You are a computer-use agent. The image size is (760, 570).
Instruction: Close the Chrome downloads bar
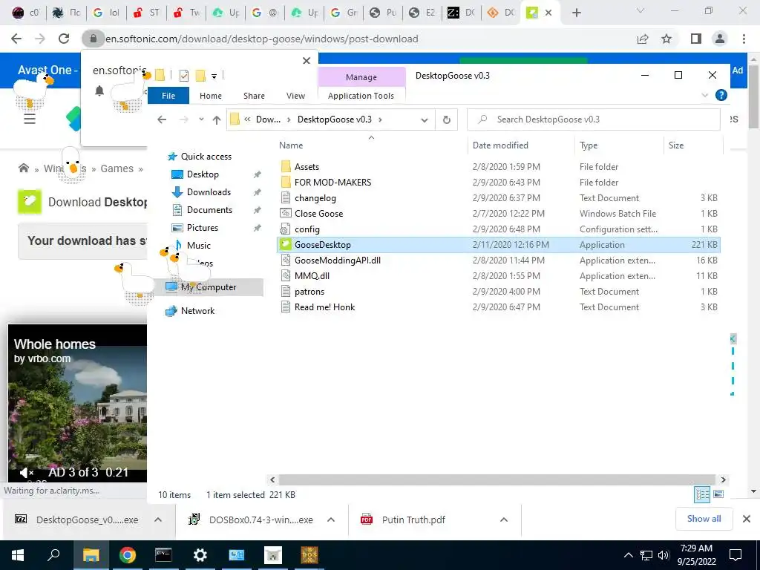click(x=747, y=519)
